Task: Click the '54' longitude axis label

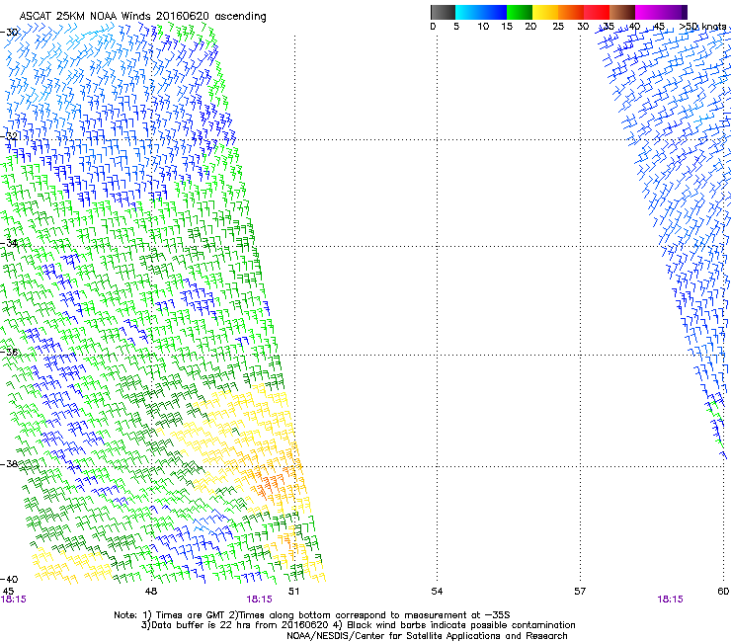Action: coord(437,591)
